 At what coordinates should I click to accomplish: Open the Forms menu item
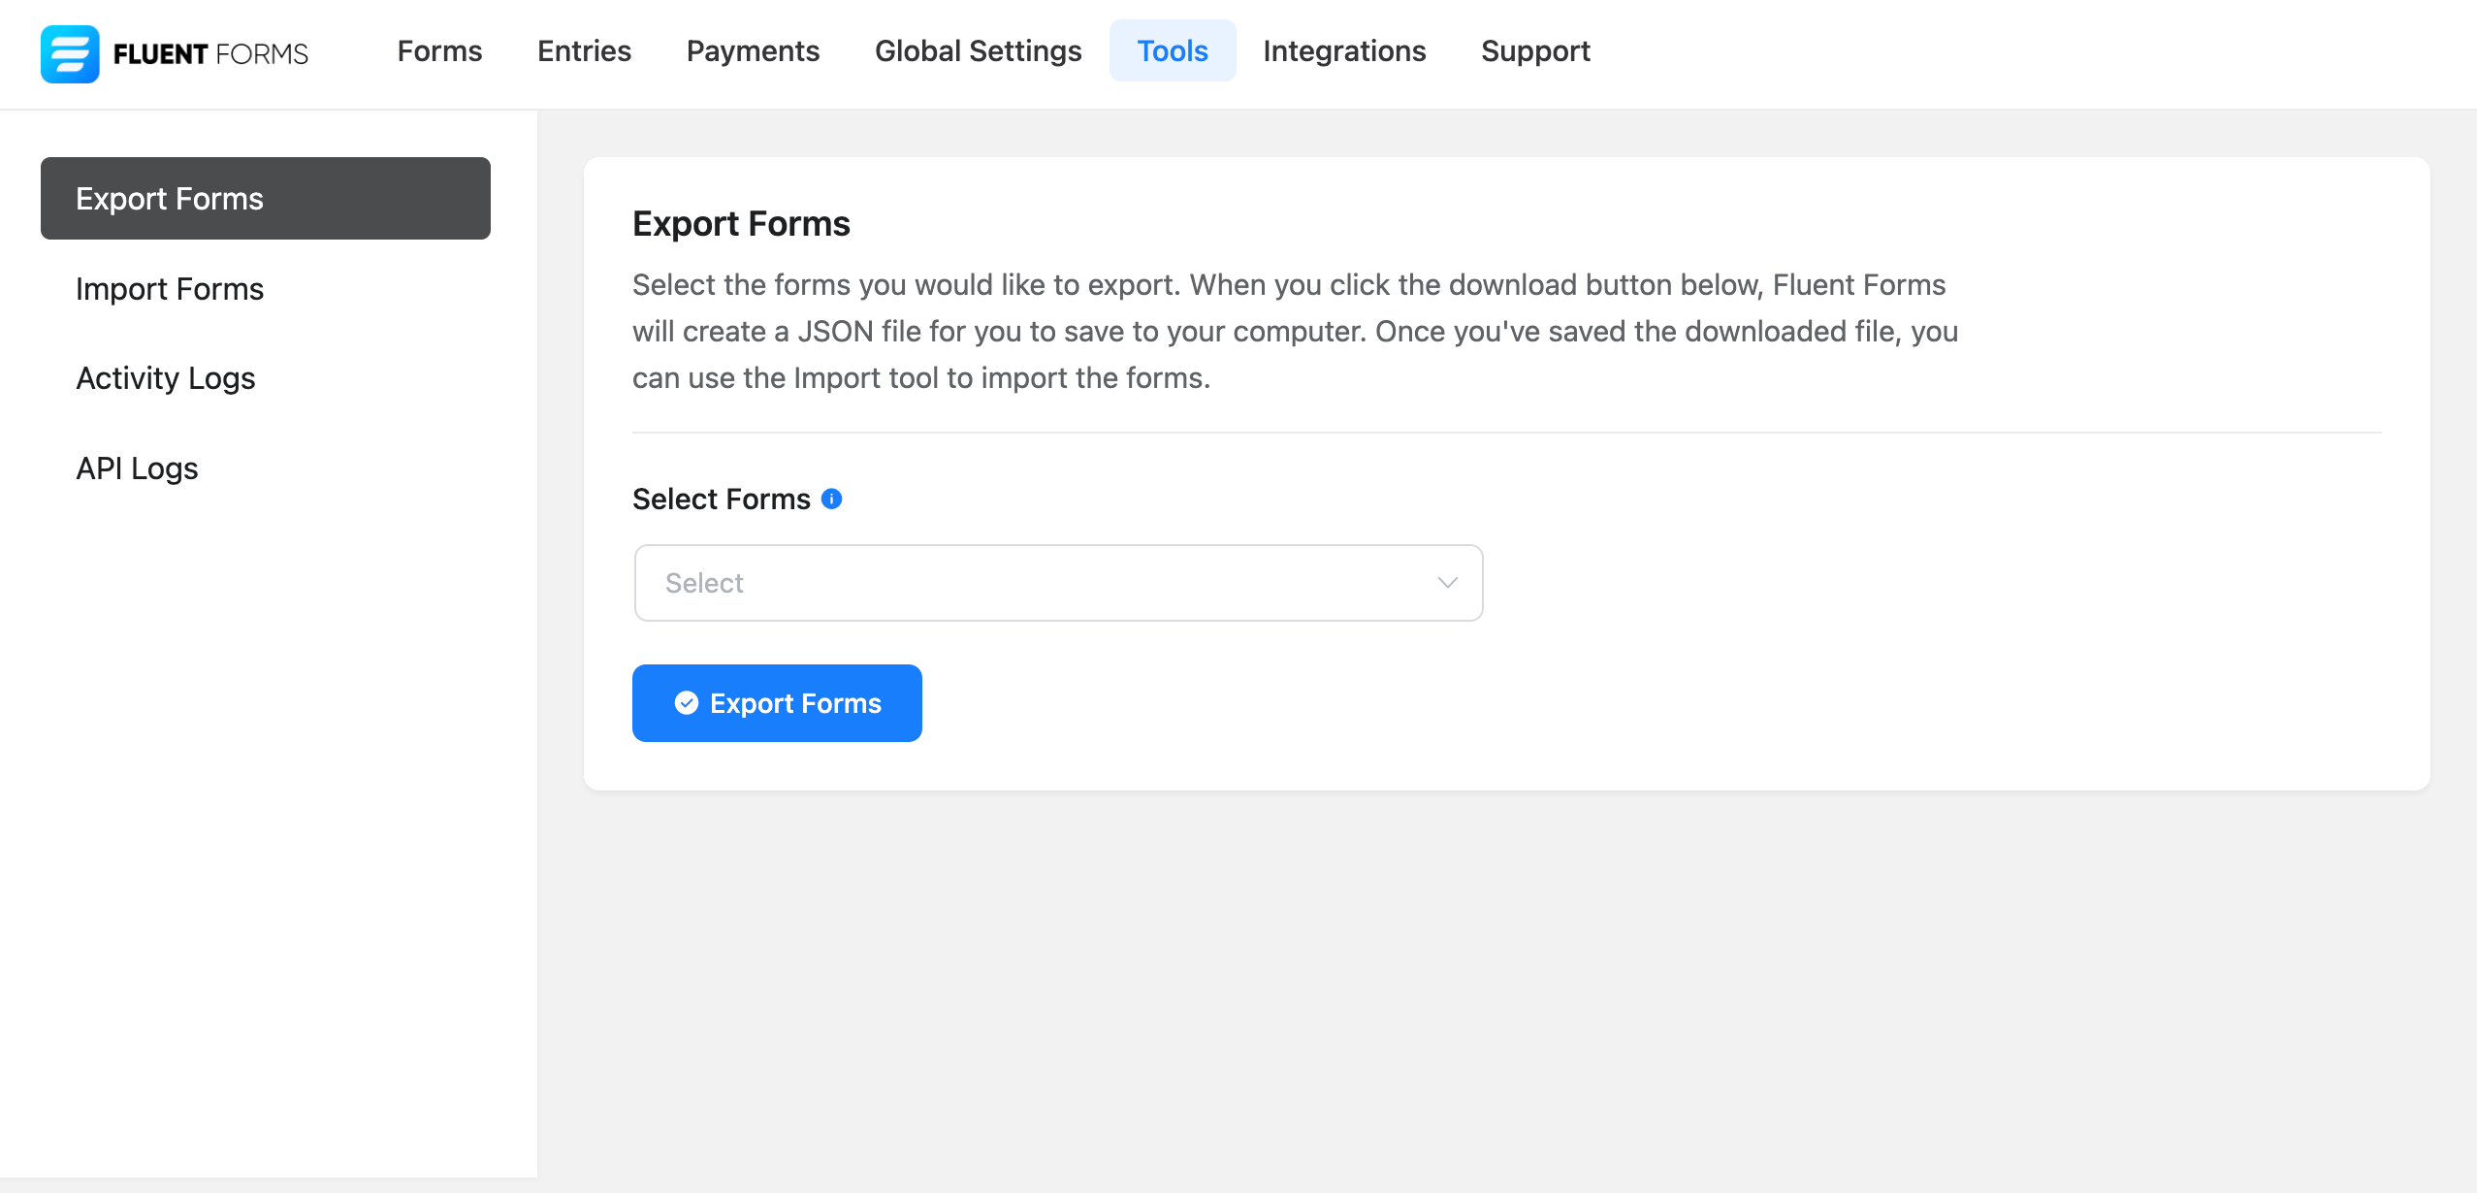(x=439, y=50)
